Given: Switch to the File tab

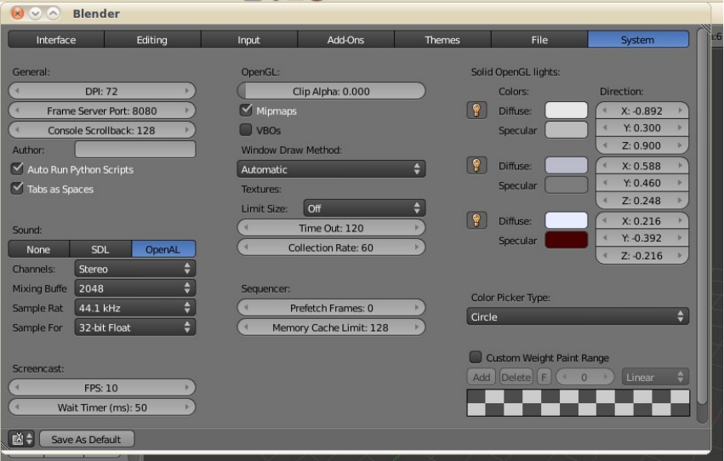Looking at the screenshot, I should pos(539,40).
